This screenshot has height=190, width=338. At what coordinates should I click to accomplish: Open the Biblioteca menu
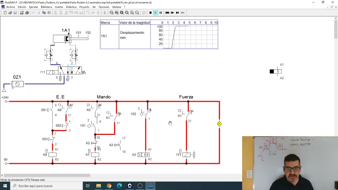coord(46,7)
